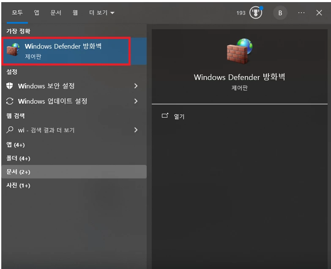Open the three-dot options menu
Viewport: 331px width, 269px height.
click(x=301, y=13)
